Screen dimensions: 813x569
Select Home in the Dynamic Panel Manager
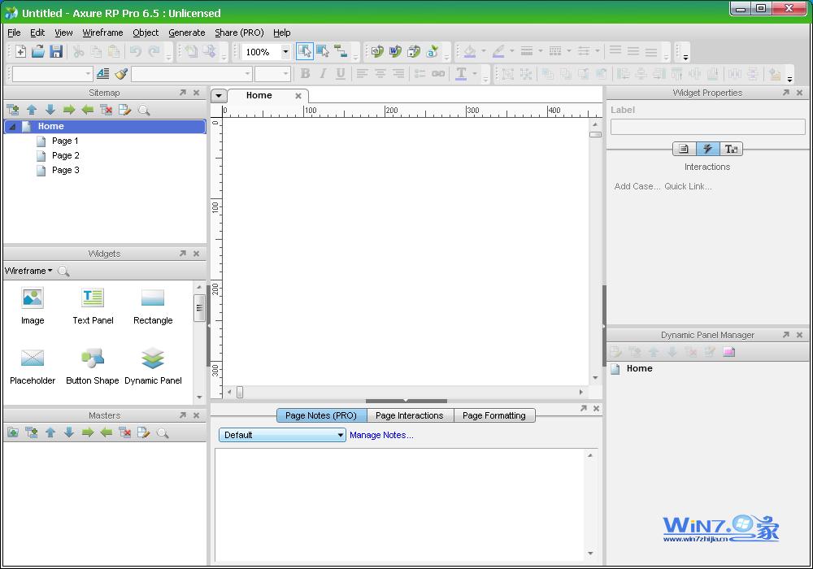coord(639,368)
